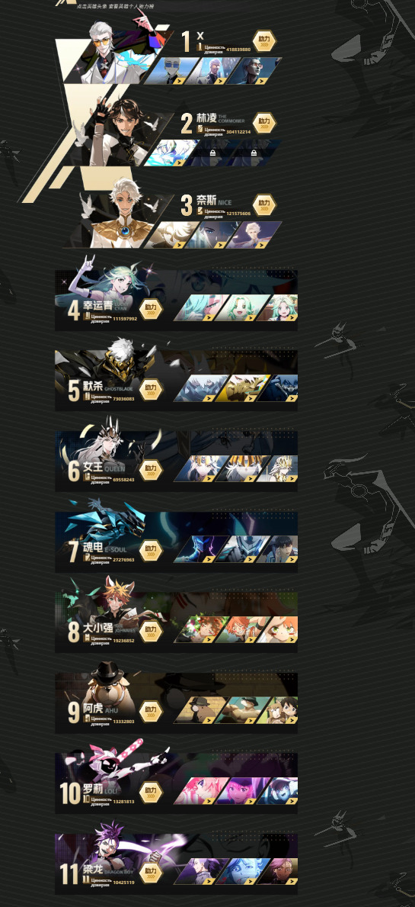Viewport: 415px width, 907px height.
Task: Click the 助力 hexagon for 罗莉 Loli
Action: click(152, 791)
